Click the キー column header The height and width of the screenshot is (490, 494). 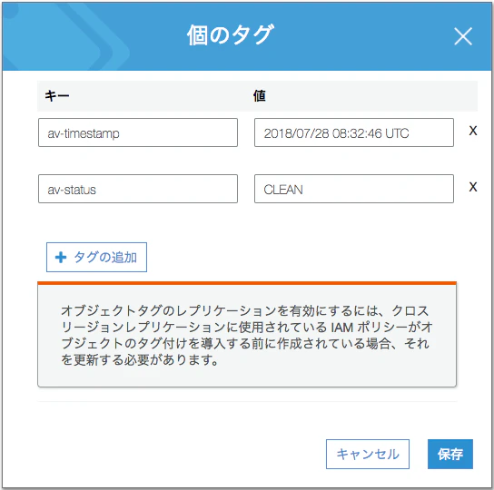57,96
